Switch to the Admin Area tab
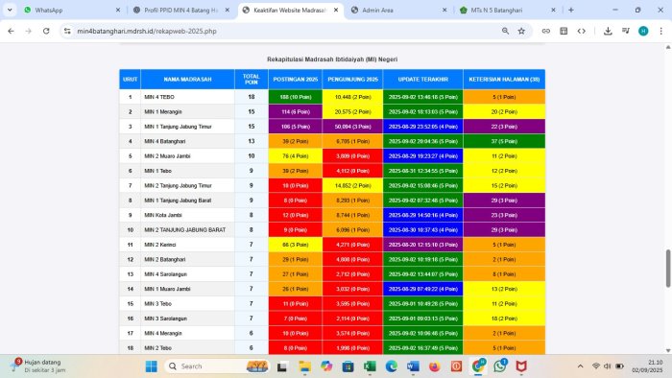 pos(398,10)
